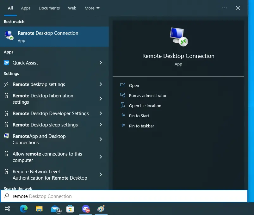The image size is (254, 215).
Task: Click the Open action icon
Action: click(123, 85)
